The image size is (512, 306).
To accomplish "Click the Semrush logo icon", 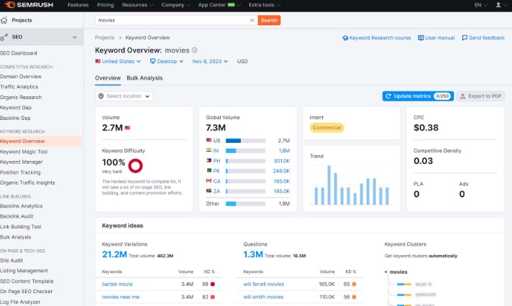I will point(10,4).
